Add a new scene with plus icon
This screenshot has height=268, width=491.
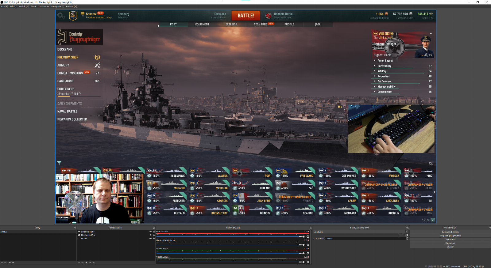[x=2, y=262]
